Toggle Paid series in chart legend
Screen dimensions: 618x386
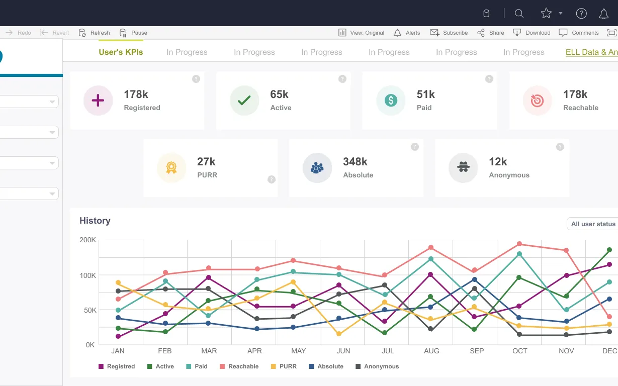(197, 366)
